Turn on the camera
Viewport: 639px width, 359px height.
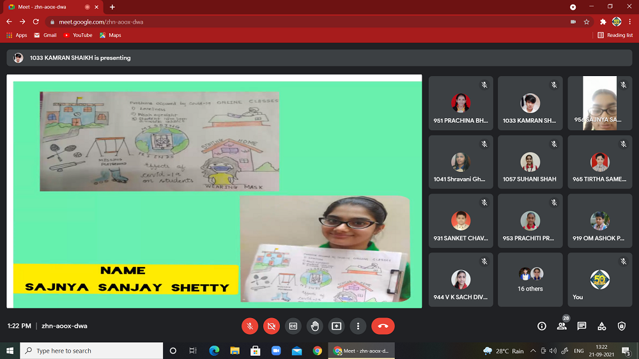tap(272, 326)
